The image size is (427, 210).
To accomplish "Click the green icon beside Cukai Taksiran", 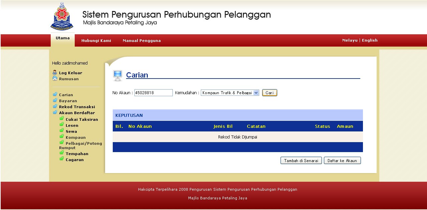I will pyautogui.click(x=61, y=118).
